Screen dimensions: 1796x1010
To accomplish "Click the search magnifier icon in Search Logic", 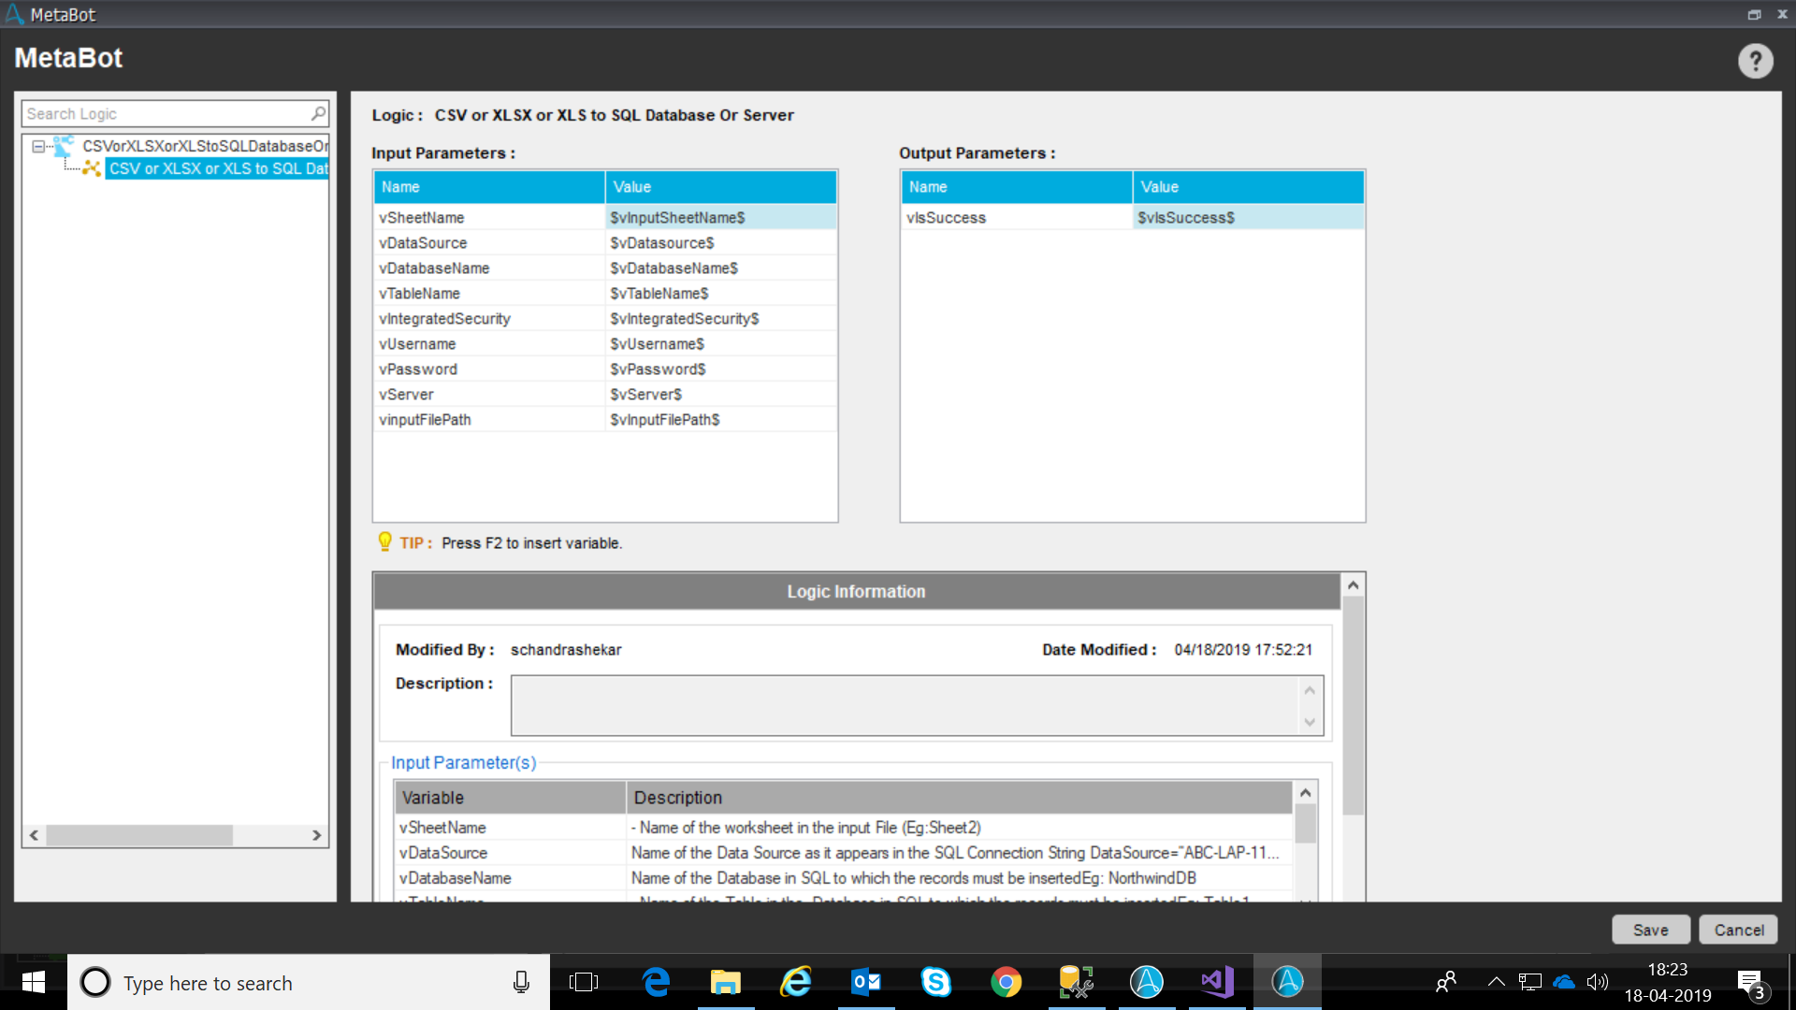I will tap(318, 113).
